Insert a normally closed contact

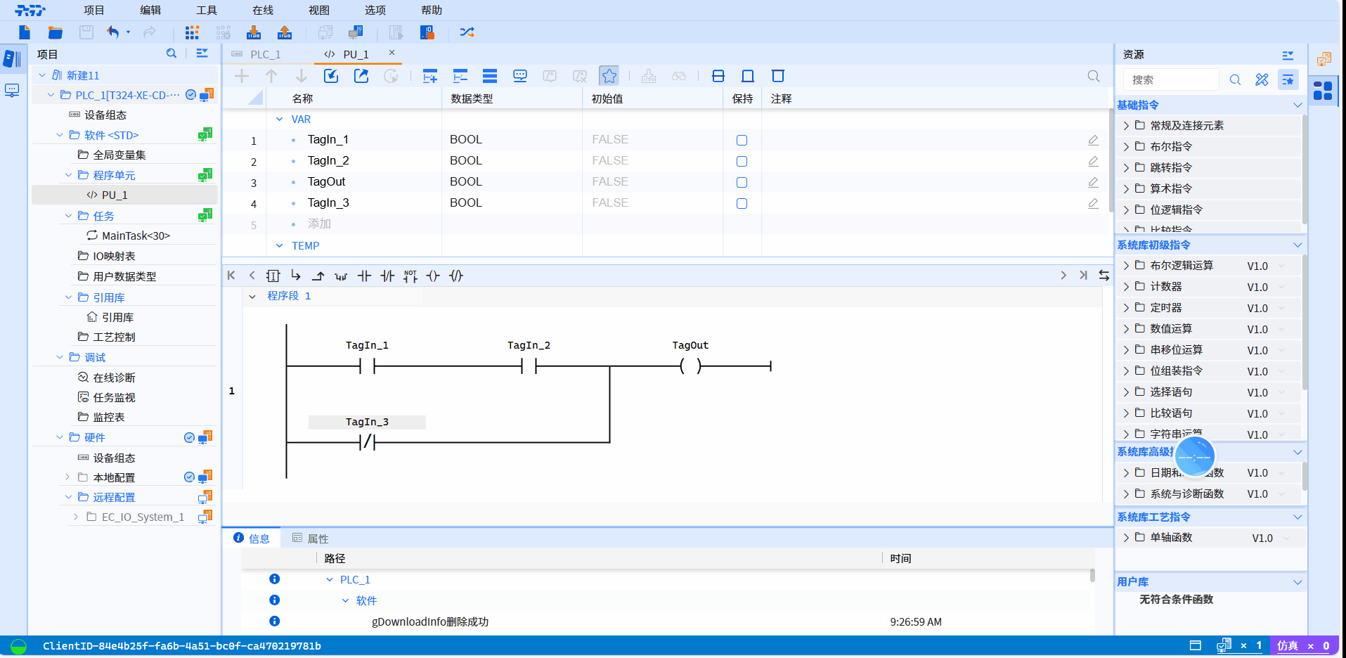(387, 276)
